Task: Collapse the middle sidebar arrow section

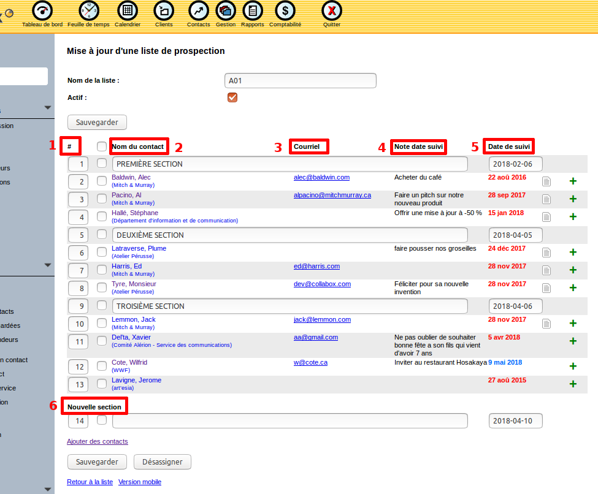Action: tap(48, 265)
